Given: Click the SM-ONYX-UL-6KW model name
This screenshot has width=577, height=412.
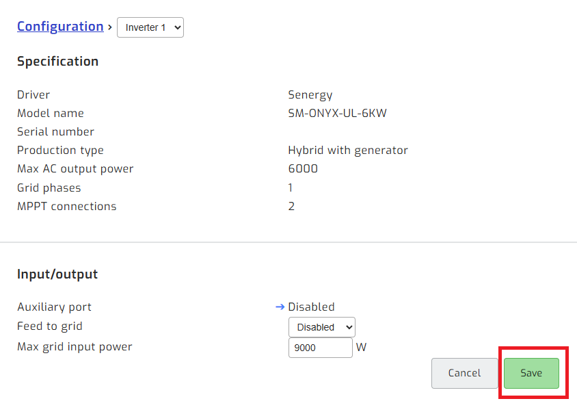Looking at the screenshot, I should pos(338,113).
